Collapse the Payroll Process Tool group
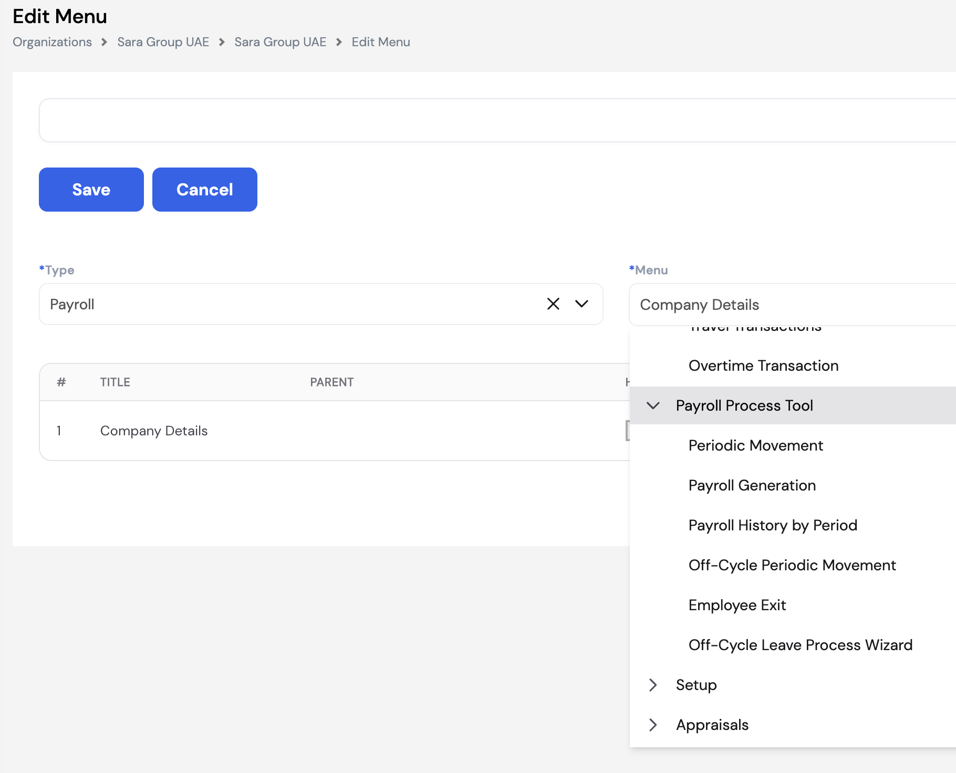The height and width of the screenshot is (773, 956). click(653, 405)
